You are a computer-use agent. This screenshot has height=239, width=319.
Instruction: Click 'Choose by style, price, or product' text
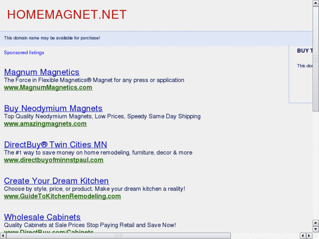[x=94, y=189]
